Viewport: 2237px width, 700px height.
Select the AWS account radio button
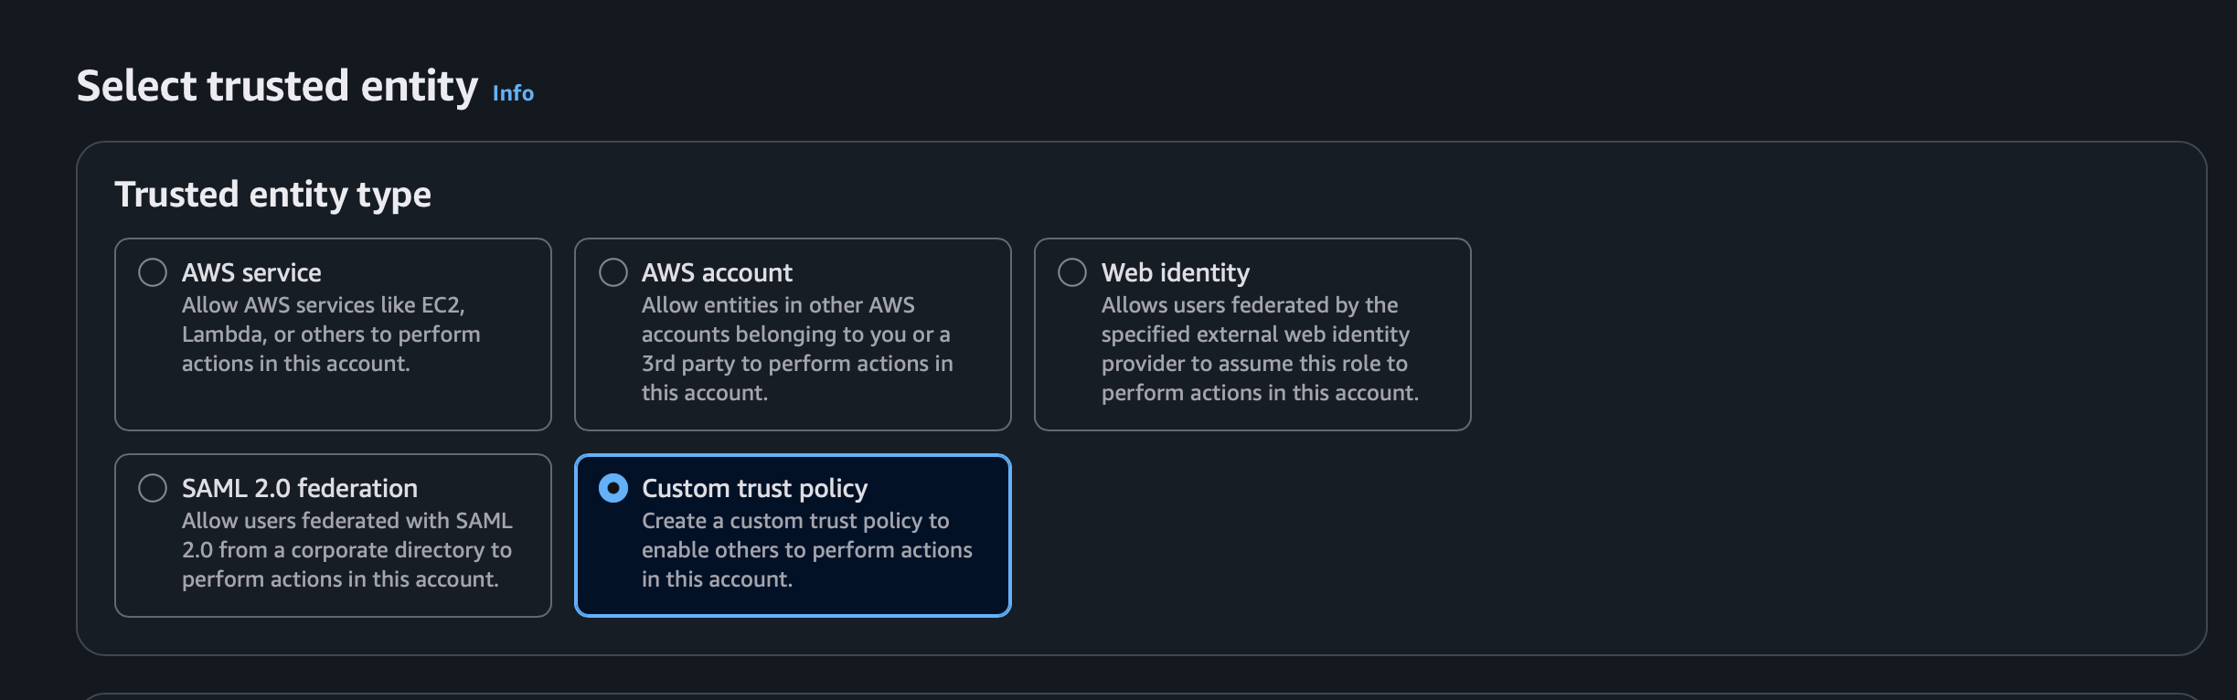pyautogui.click(x=613, y=272)
